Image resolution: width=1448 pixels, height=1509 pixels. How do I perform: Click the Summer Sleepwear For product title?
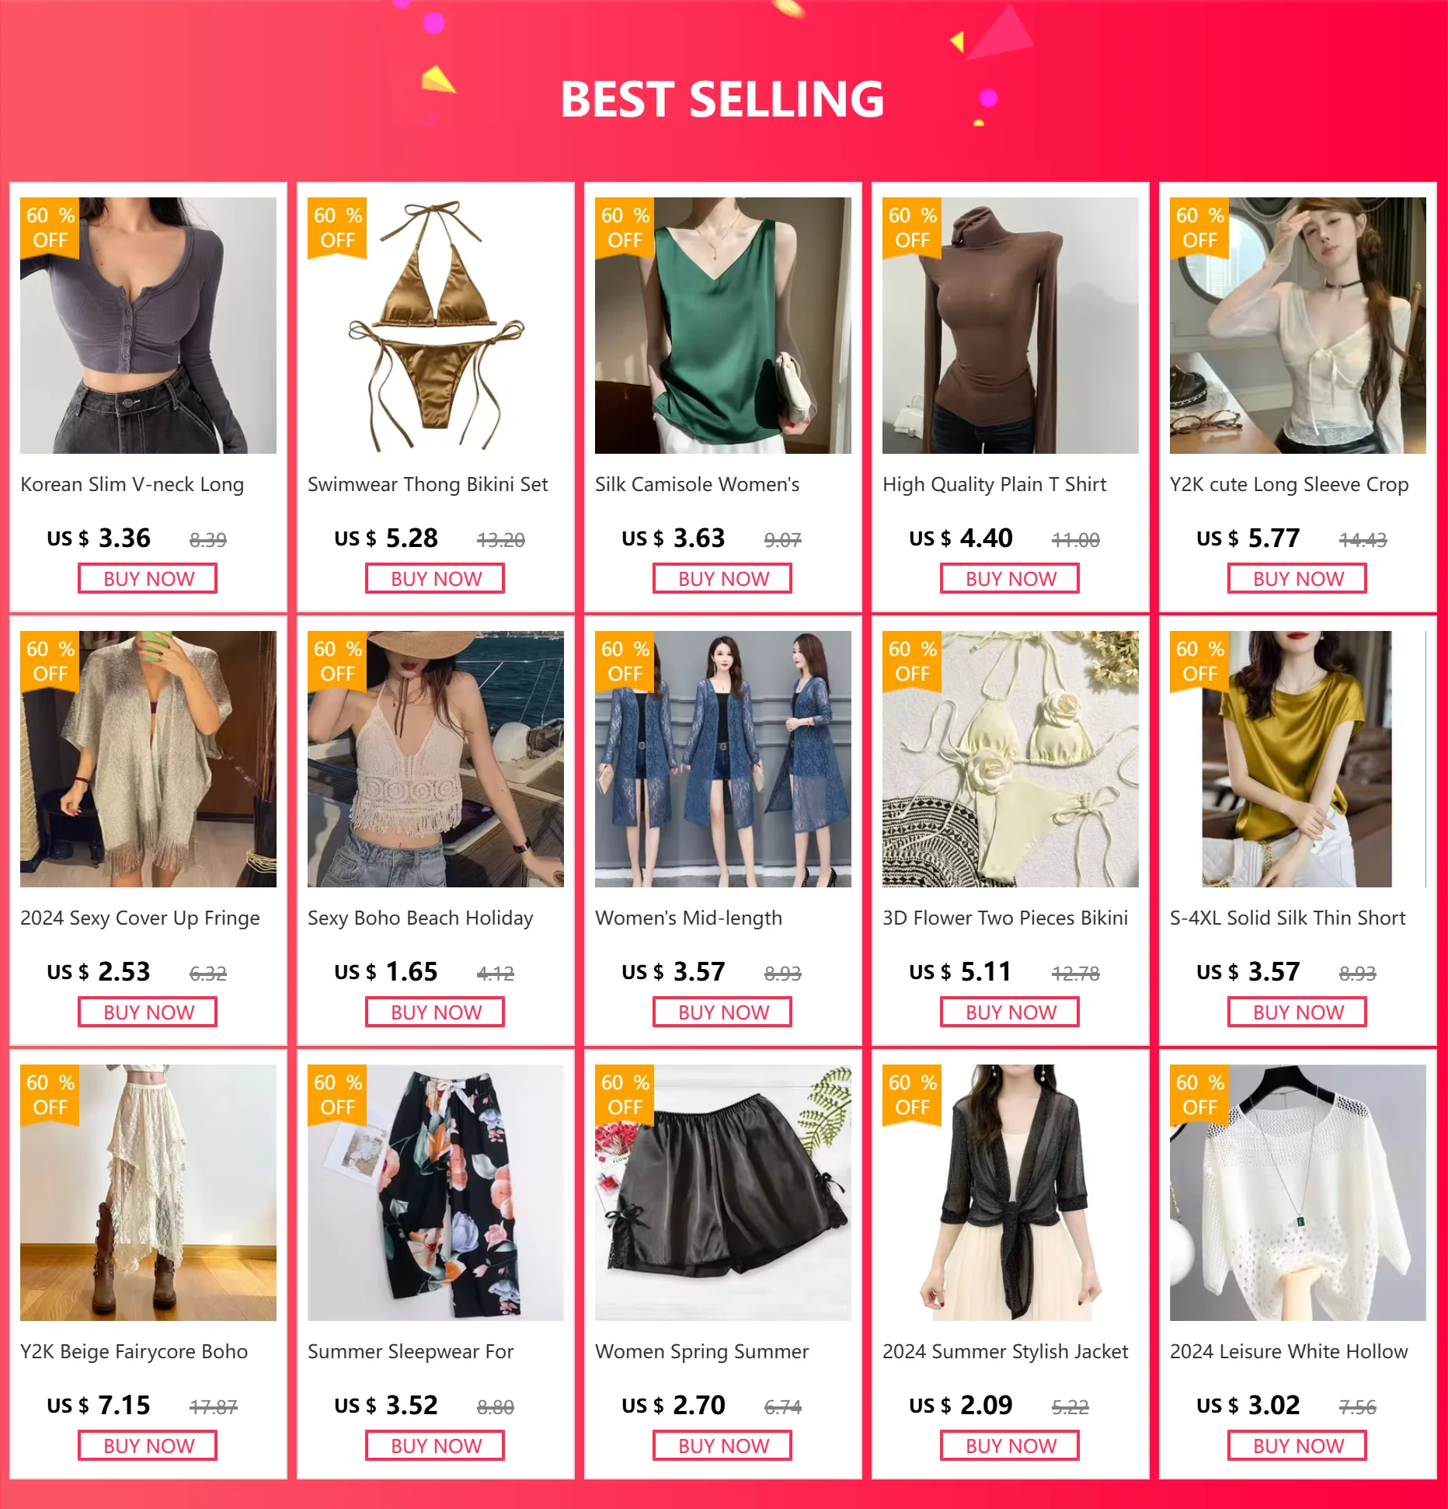[x=410, y=1352]
